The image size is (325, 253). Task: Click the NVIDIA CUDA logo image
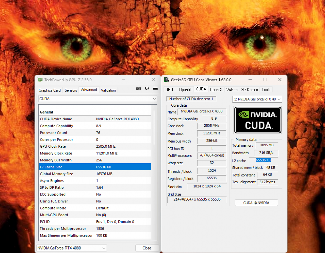tap(258, 120)
